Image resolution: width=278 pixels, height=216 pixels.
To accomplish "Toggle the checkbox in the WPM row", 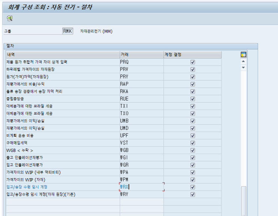I will (x=193, y=180).
